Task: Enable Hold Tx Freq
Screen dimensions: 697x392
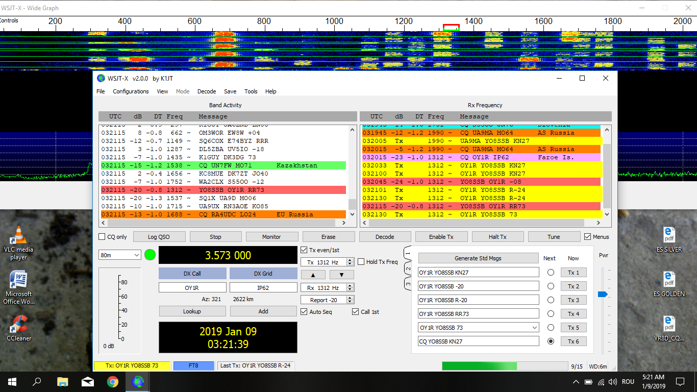Action: (361, 262)
